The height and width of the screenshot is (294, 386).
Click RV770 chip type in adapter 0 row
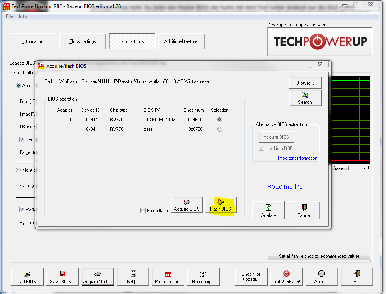(117, 120)
